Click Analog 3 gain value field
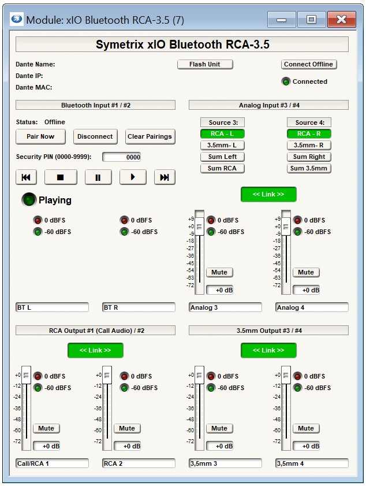This screenshot has height=486, width=366. coord(219,290)
